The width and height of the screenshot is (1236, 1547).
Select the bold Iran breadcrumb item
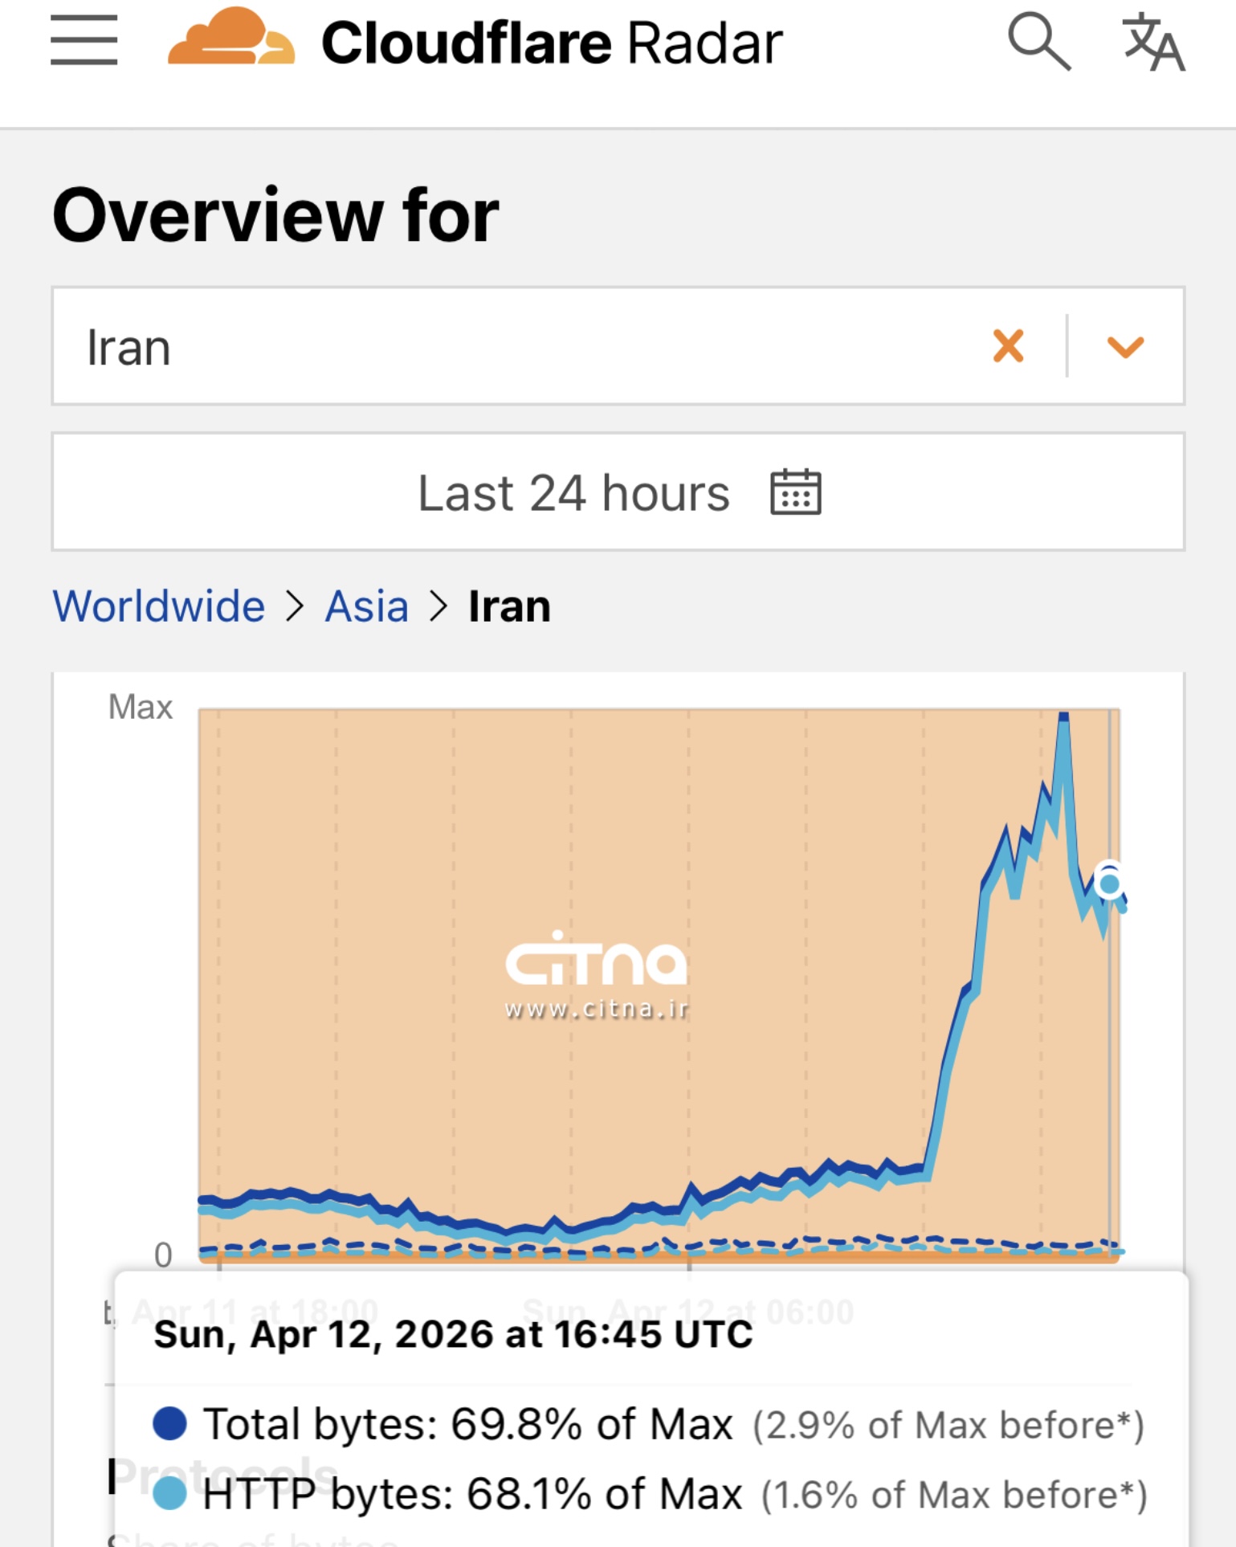[x=509, y=606]
